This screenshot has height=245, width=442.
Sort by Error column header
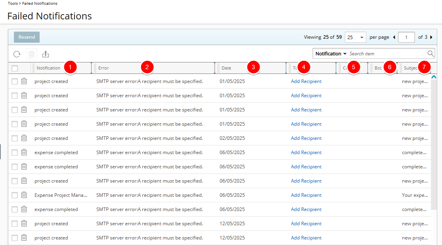click(x=103, y=68)
